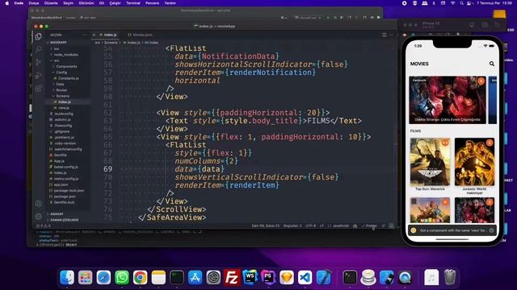The height and width of the screenshot is (290, 517).
Task: Open babel.config.js in the file tree
Action: [x=65, y=167]
